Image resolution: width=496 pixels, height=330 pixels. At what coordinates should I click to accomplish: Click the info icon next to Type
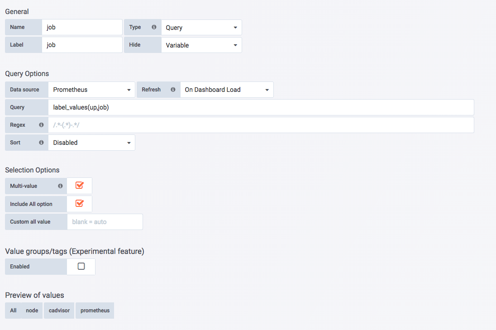pos(154,27)
